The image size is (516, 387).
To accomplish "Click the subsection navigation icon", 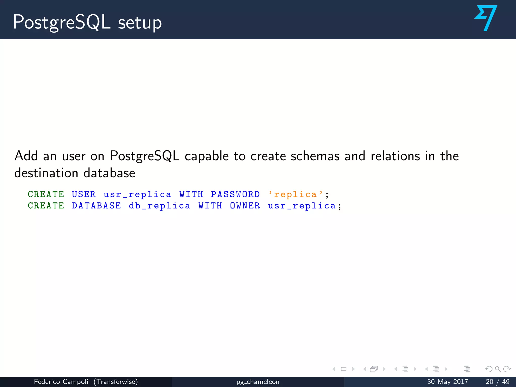I will point(405,369).
